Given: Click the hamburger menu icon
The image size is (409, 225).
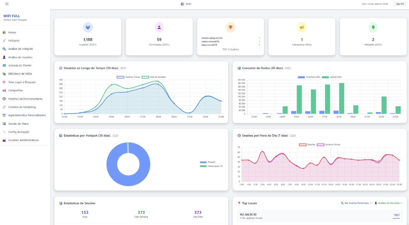Looking at the screenshot, I should click(7, 4).
